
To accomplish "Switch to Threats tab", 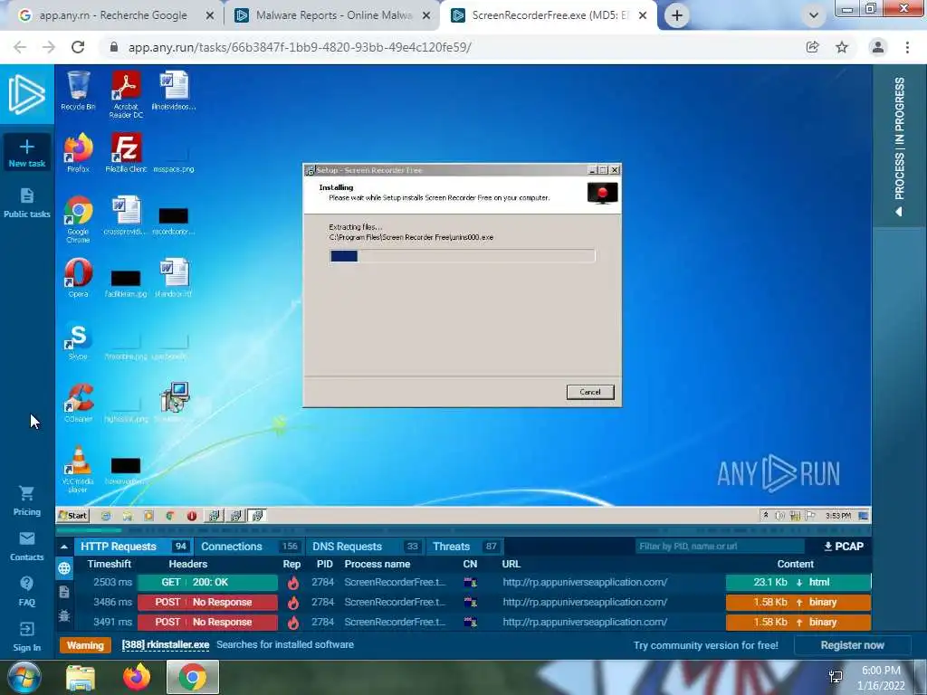I will 464,547.
